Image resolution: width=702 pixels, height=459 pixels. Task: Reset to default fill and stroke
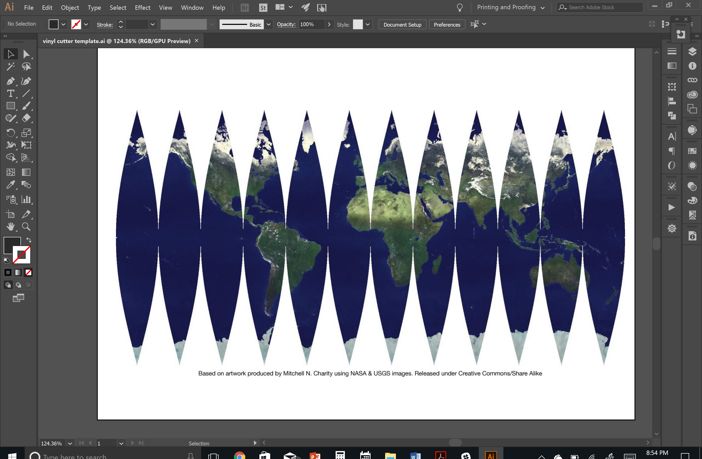coord(6,260)
